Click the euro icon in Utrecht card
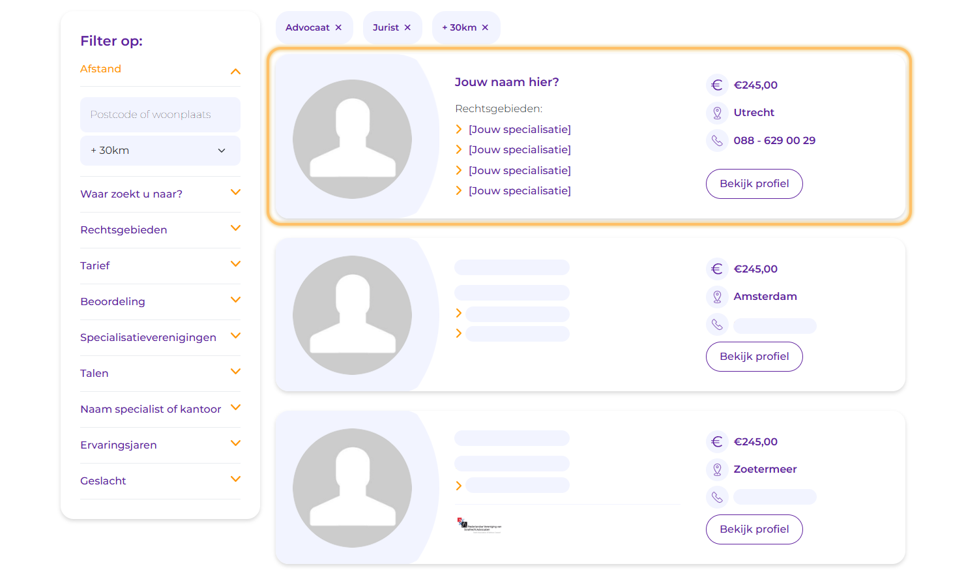Image resolution: width=966 pixels, height=579 pixels. click(716, 85)
